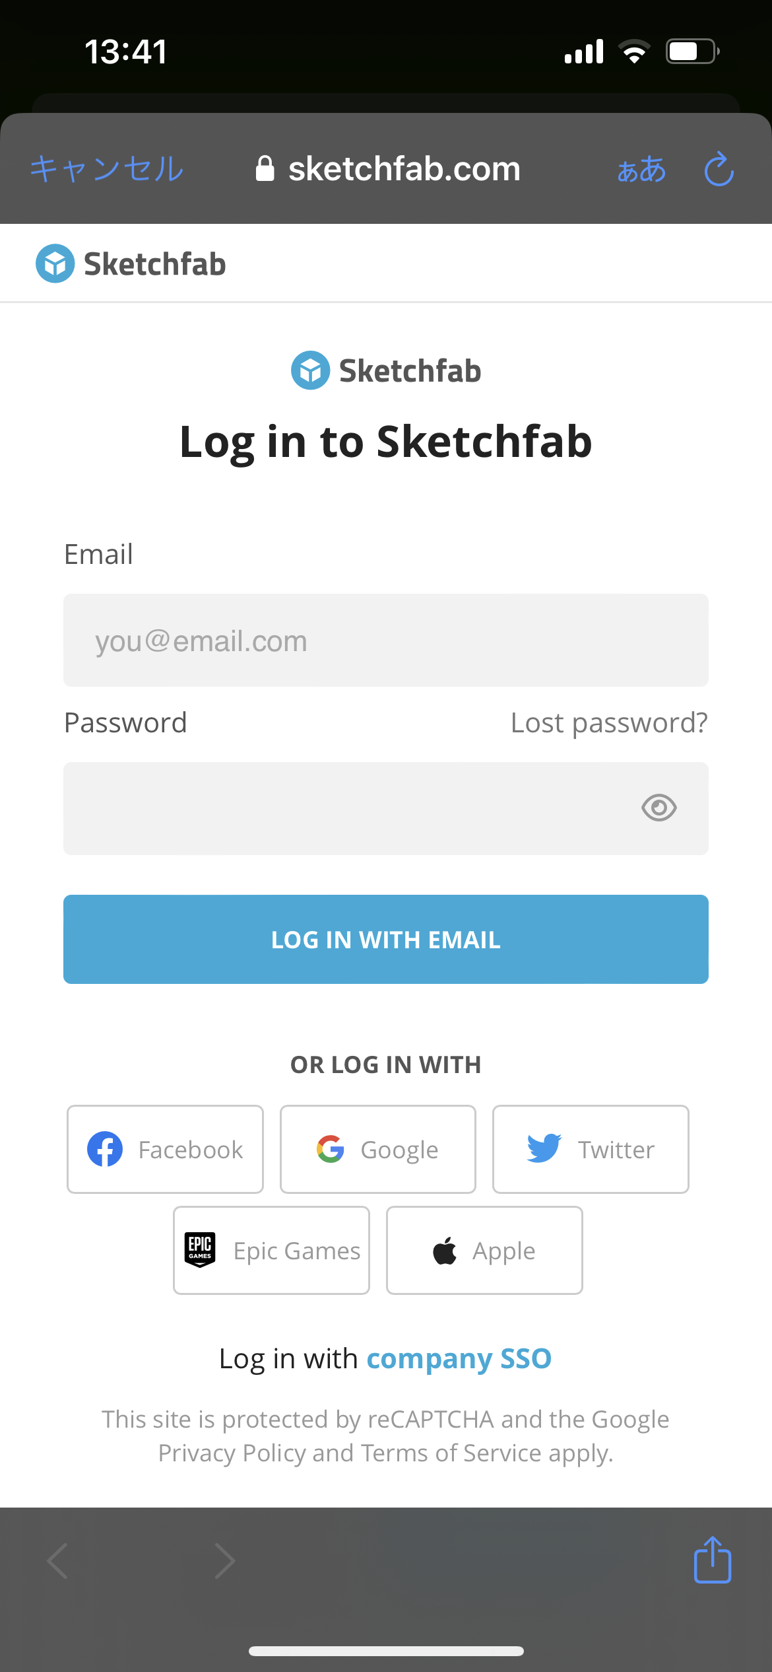Tap the sketchfab.com address bar
This screenshot has width=772, height=1672.
click(388, 169)
